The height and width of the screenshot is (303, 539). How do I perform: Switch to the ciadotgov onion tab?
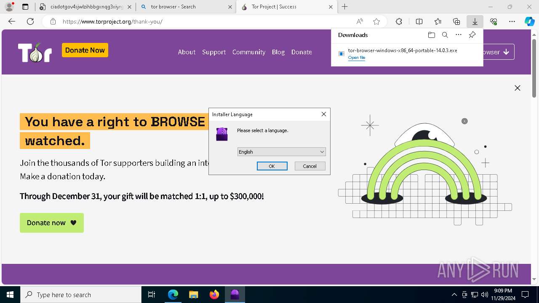(84, 7)
